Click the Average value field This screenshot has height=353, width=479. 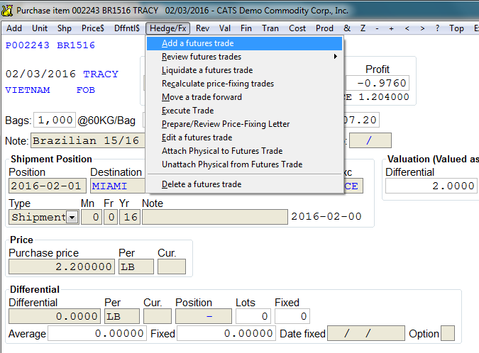click(97, 333)
